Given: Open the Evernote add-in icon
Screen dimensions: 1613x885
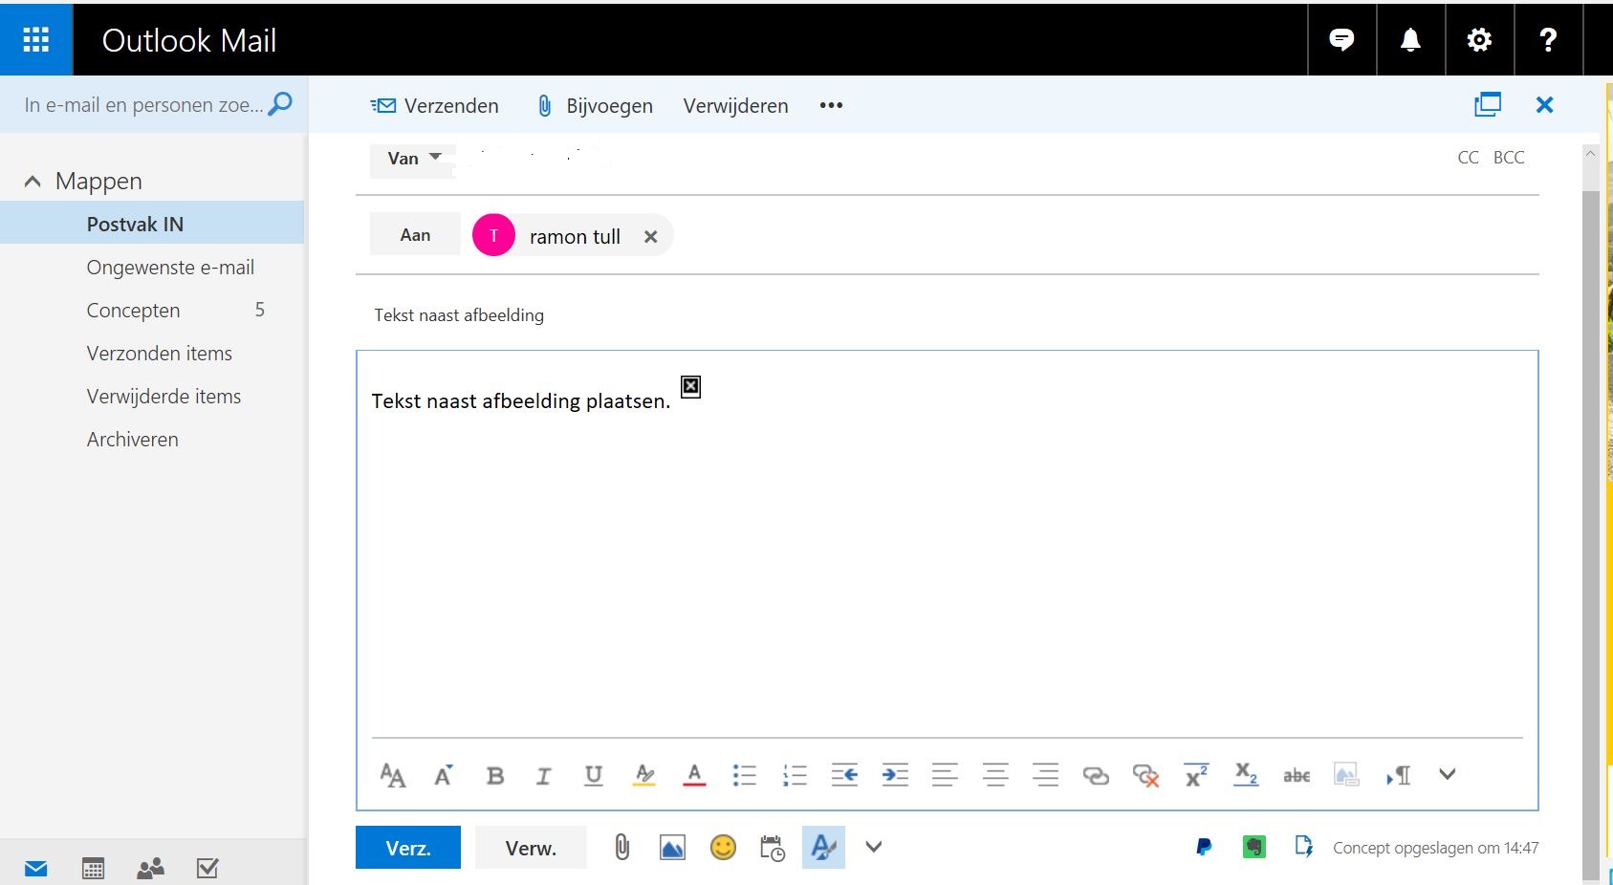Looking at the screenshot, I should click(x=1253, y=847).
